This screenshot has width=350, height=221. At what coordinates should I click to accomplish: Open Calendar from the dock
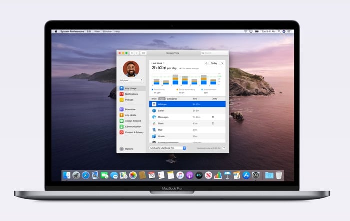152,175
